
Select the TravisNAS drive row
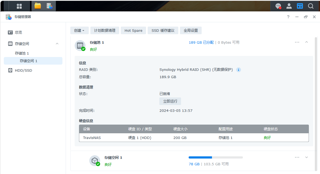pos(194,138)
